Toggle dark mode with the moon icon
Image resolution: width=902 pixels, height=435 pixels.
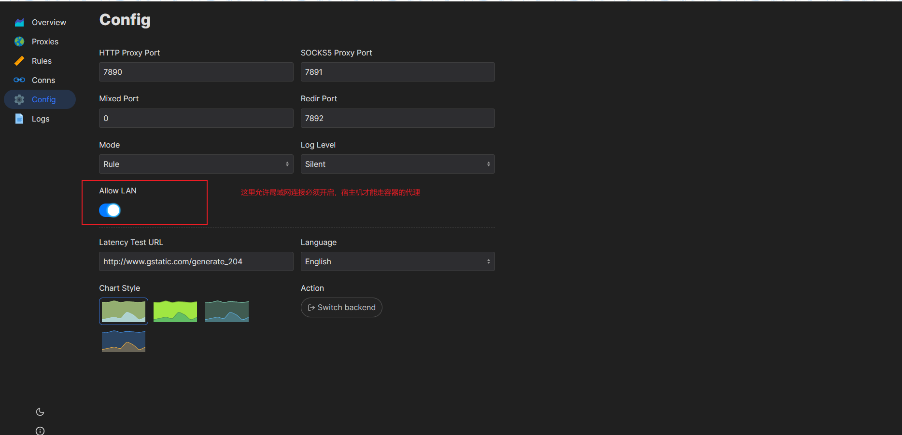tap(40, 412)
